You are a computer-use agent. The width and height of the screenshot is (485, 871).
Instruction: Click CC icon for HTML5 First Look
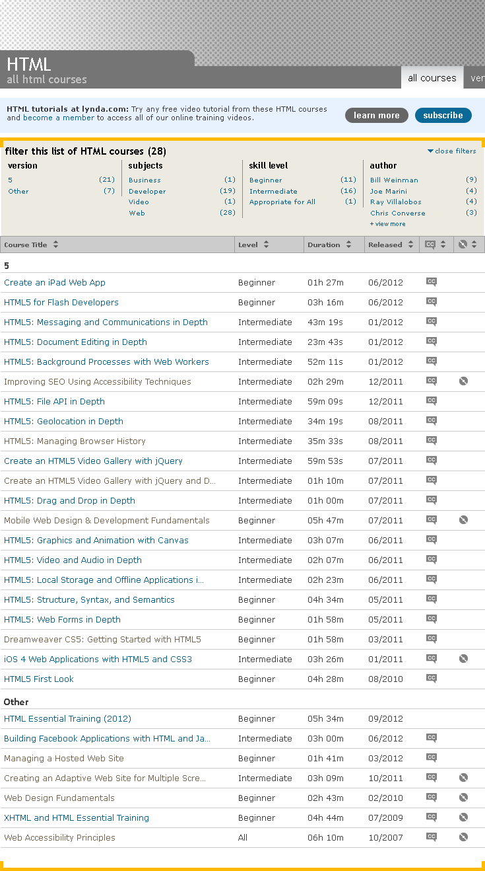point(432,679)
